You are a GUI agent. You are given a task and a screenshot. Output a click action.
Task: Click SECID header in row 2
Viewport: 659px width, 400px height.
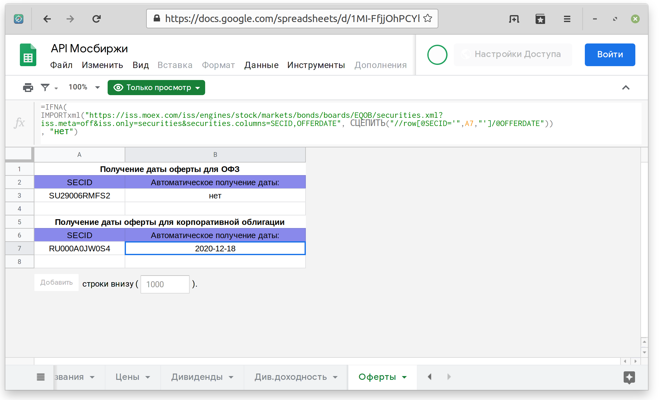tap(80, 182)
